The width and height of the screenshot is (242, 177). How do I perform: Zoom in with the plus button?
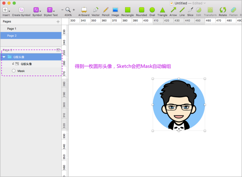[x=74, y=10]
